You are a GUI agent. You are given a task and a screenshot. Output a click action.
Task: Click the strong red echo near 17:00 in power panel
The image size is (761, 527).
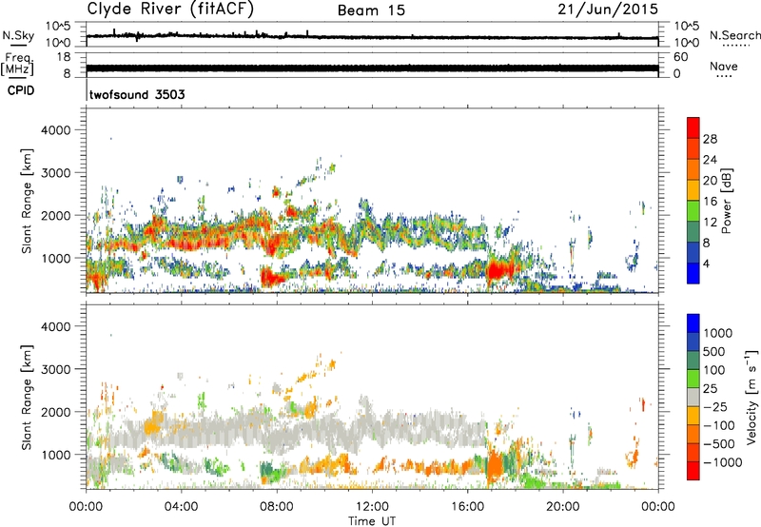pos(498,270)
